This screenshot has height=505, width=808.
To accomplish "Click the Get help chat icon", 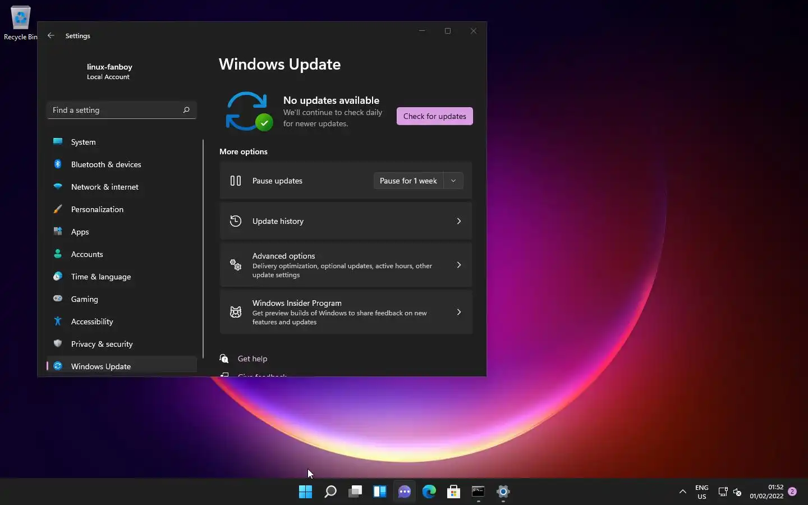I will (224, 359).
